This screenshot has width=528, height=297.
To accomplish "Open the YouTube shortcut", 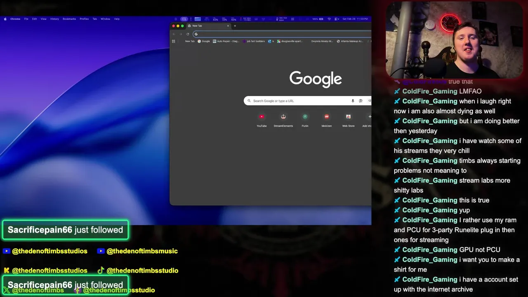I will (x=262, y=120).
